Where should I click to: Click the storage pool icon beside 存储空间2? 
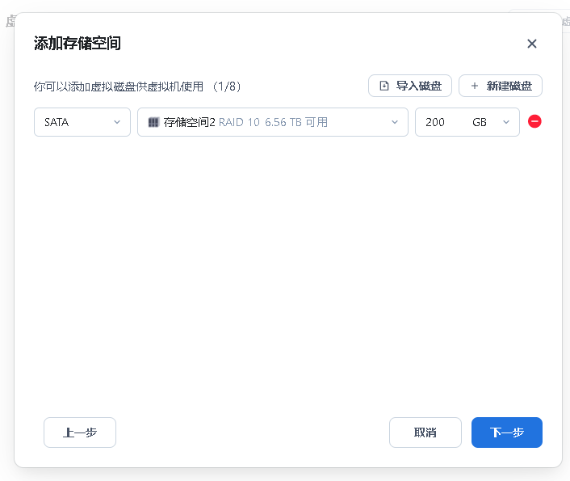(x=153, y=122)
